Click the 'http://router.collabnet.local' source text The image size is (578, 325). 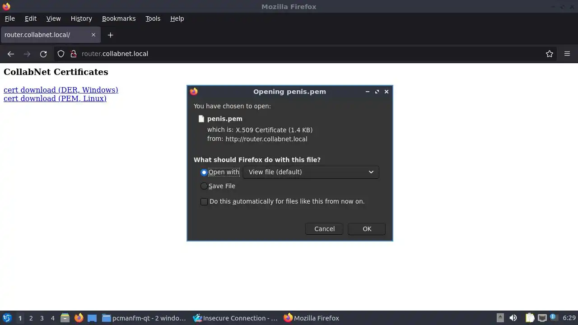266,139
